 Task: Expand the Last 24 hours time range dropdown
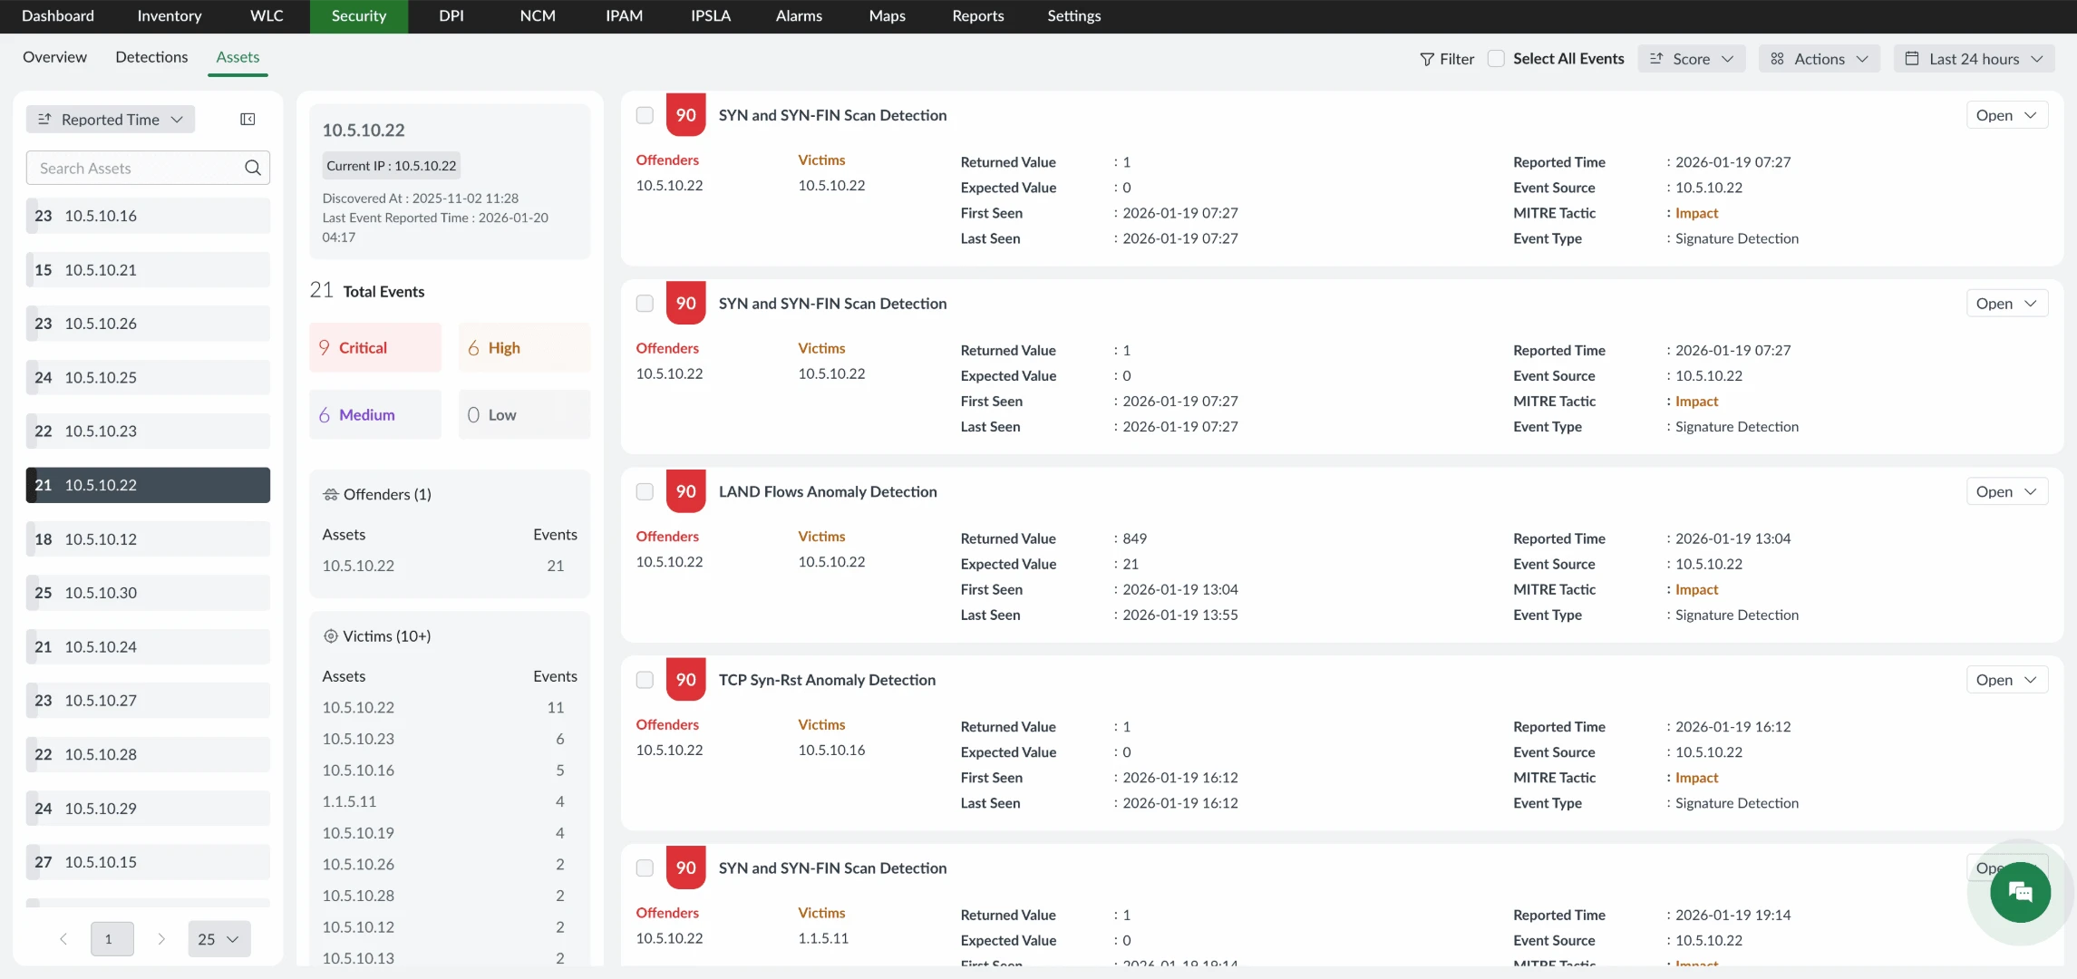coord(2038,58)
